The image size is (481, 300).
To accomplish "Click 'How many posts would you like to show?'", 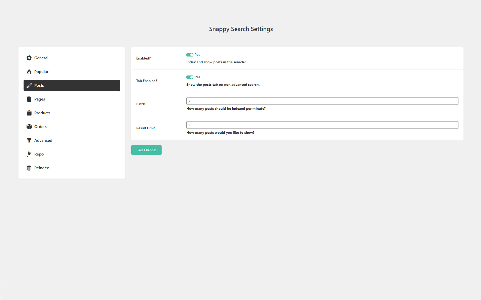I will (x=220, y=132).
